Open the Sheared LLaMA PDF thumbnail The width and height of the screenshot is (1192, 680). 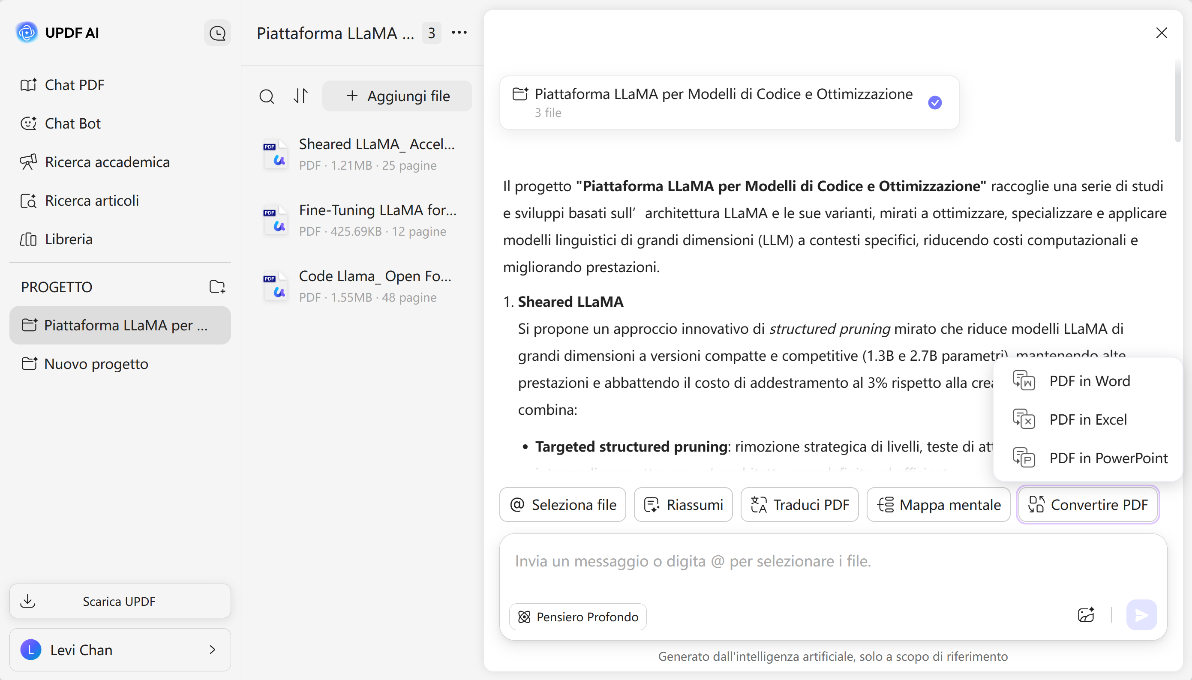tap(275, 154)
